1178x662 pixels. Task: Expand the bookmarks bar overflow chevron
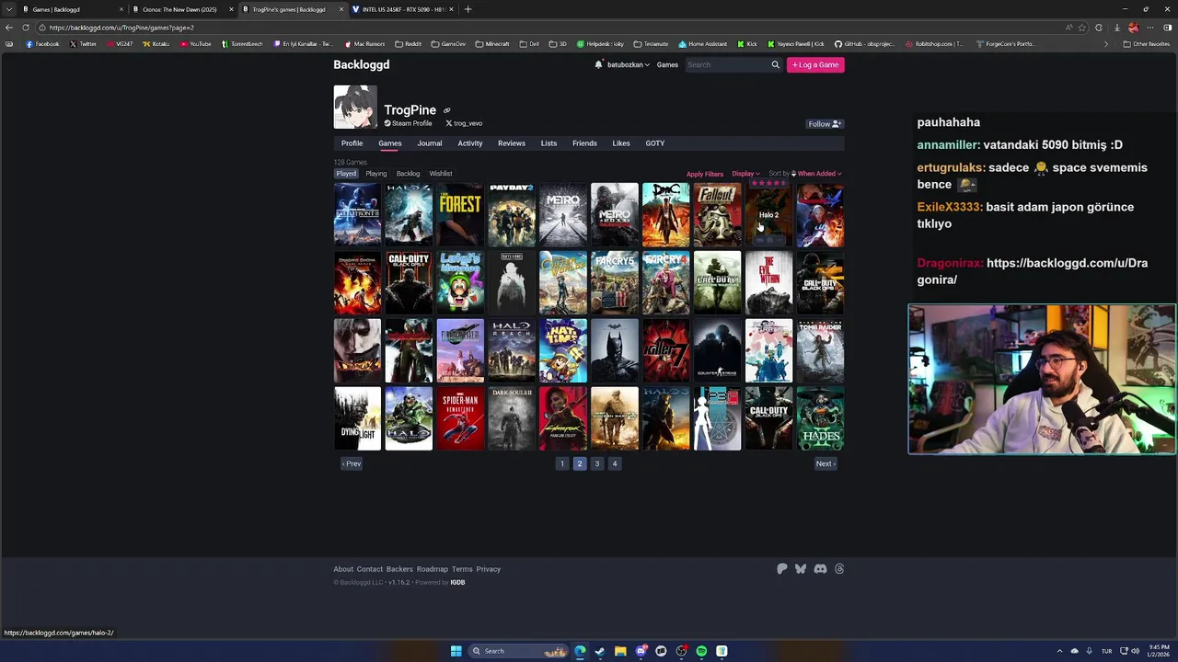(x=1106, y=43)
